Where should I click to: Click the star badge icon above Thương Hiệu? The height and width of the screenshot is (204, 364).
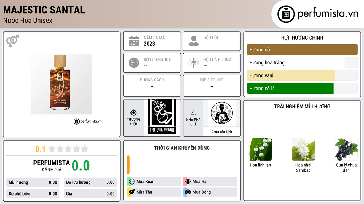tap(134, 113)
